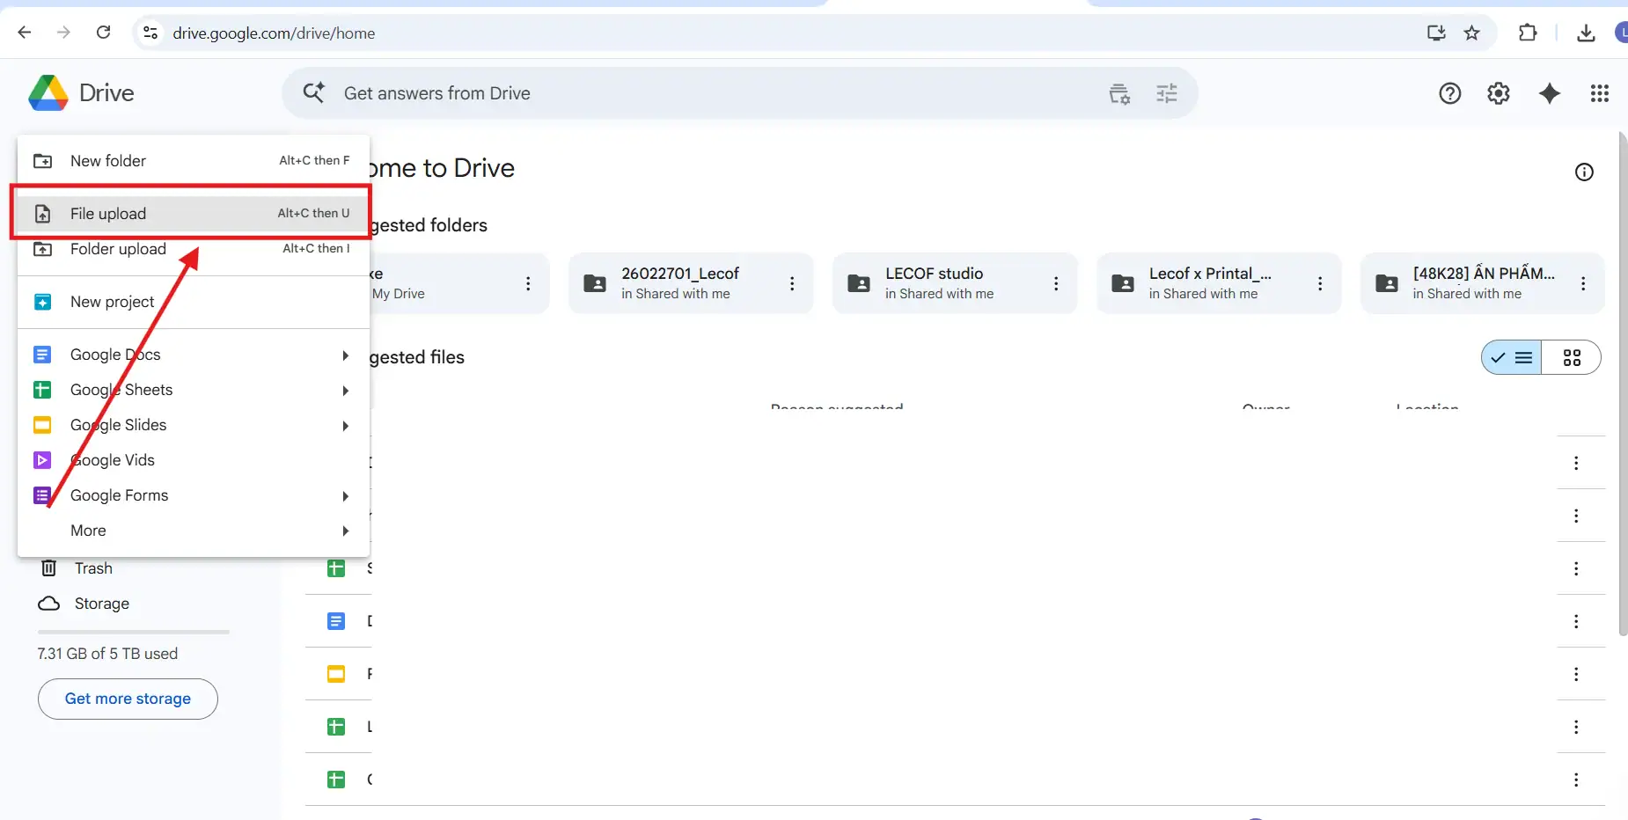Switch to list layout view
The width and height of the screenshot is (1628, 820).
[x=1512, y=357]
